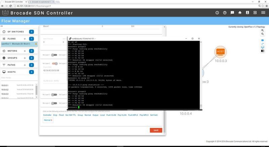Add the Set Field action
Image resolution: width=269 pixels, height=147 pixels.
[154, 115]
